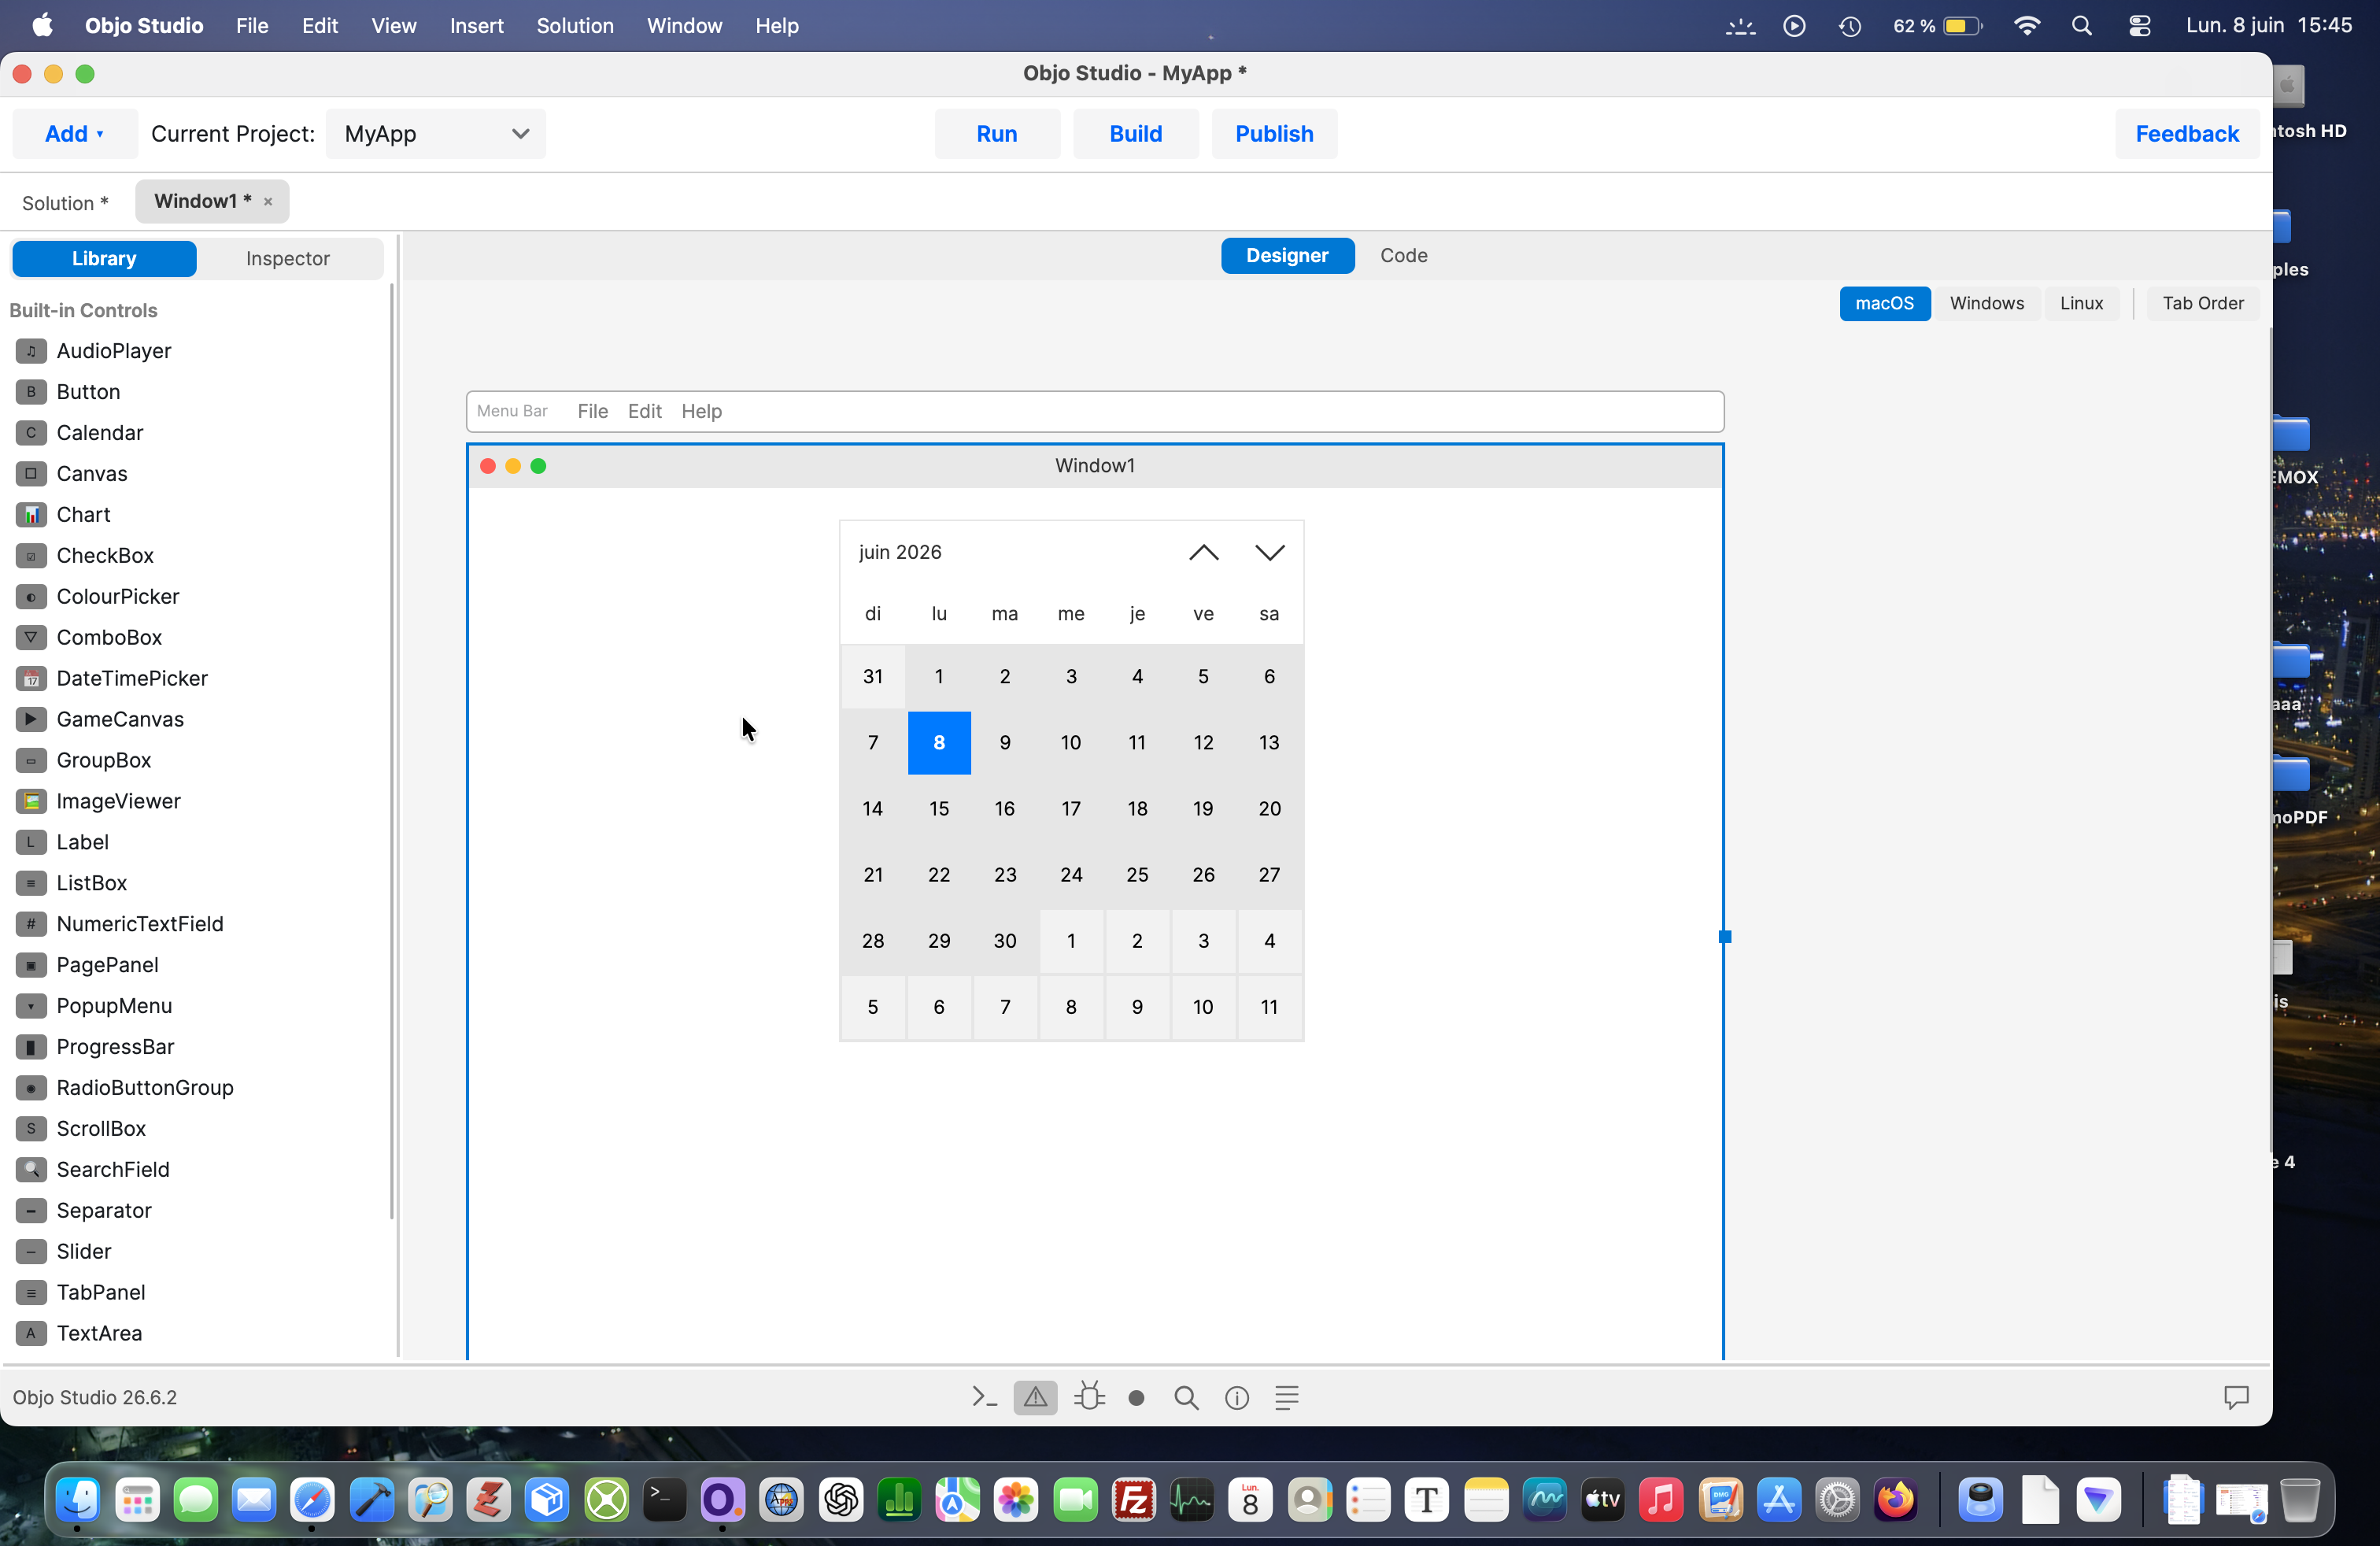Open the search magnifier in bottom status bar
This screenshot has height=1546, width=2380.
coord(1186,1398)
